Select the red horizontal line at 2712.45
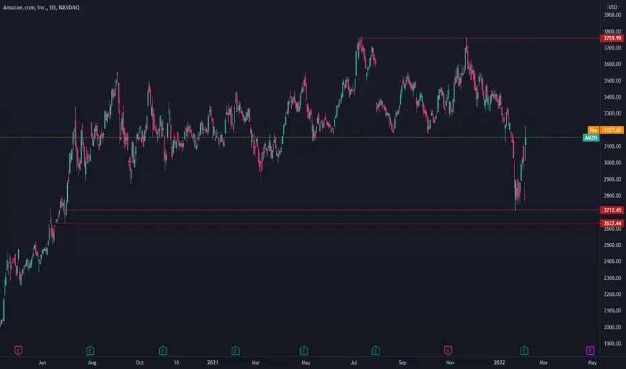The width and height of the screenshot is (626, 369). coord(333,210)
